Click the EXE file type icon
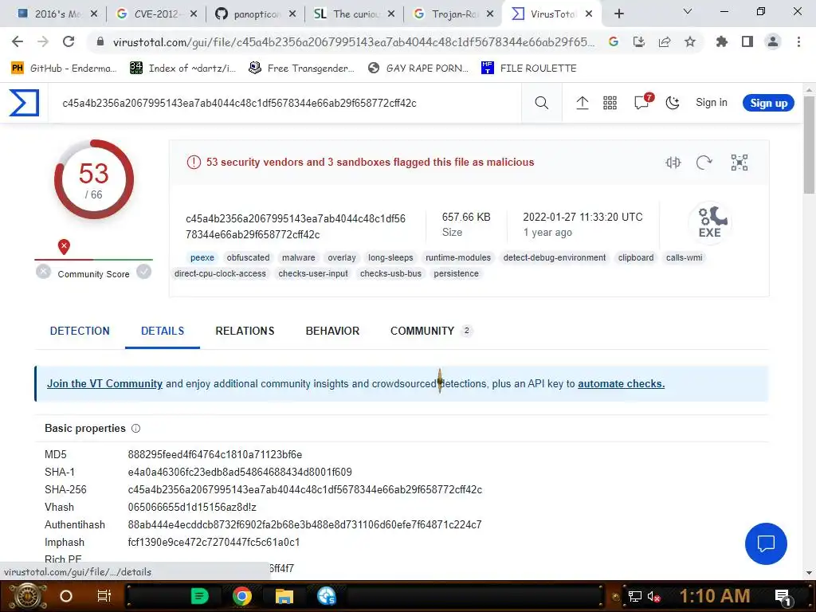Image resolution: width=816 pixels, height=612 pixels. [x=710, y=223]
